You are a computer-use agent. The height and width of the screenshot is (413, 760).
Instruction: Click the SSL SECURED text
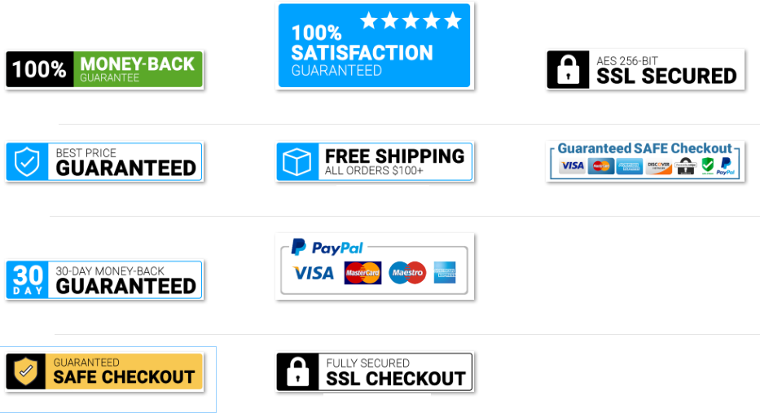point(666,77)
